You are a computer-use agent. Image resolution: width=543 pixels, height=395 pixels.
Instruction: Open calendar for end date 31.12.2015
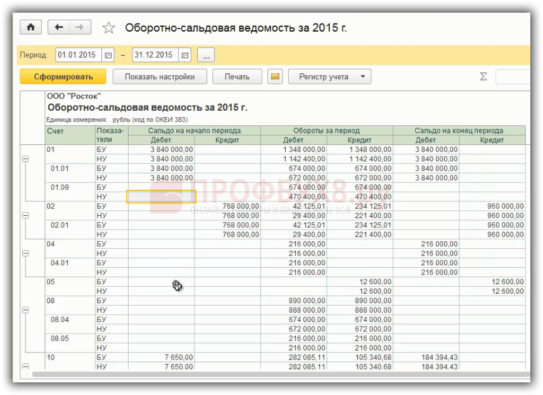[x=185, y=55]
